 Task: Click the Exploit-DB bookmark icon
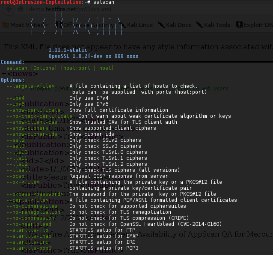pyautogui.click(x=239, y=25)
